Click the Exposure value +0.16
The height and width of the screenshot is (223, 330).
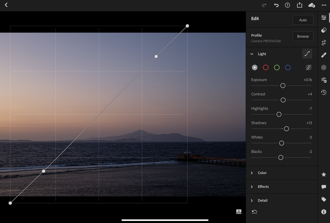point(307,80)
